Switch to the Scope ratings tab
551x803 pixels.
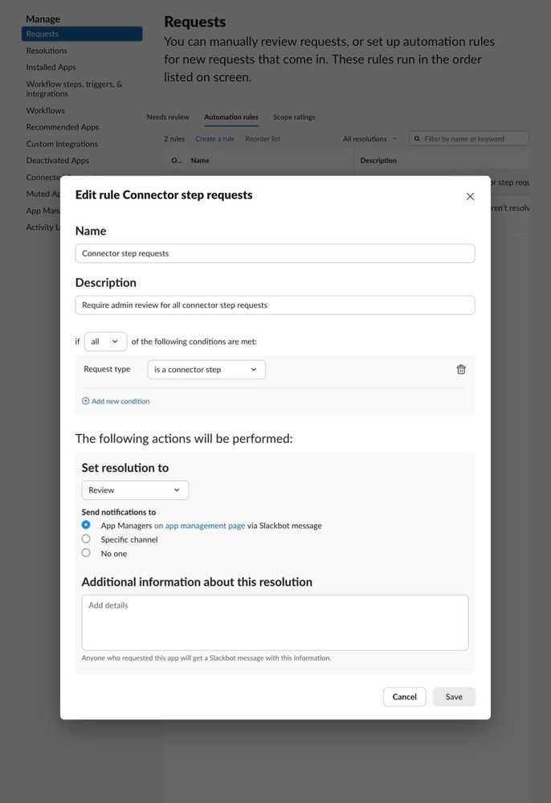click(294, 117)
